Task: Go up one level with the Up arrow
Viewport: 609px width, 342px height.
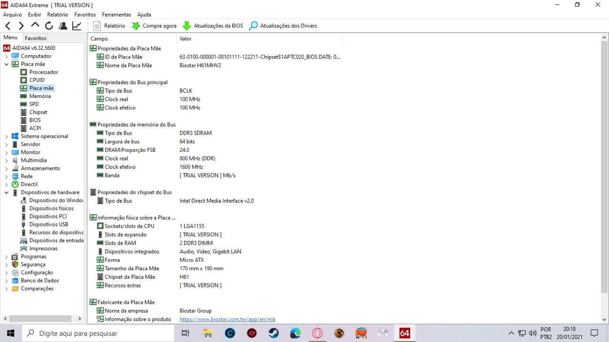Action: click(x=35, y=25)
